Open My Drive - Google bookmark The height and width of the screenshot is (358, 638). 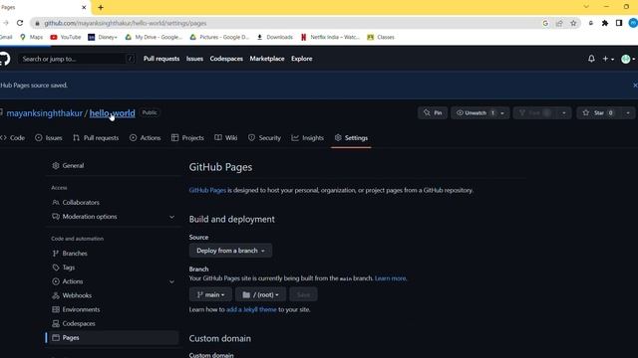click(154, 37)
